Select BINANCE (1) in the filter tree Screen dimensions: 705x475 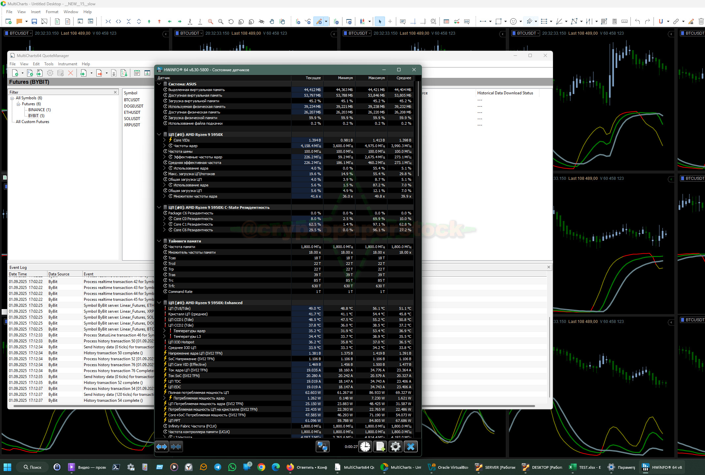tap(39, 110)
